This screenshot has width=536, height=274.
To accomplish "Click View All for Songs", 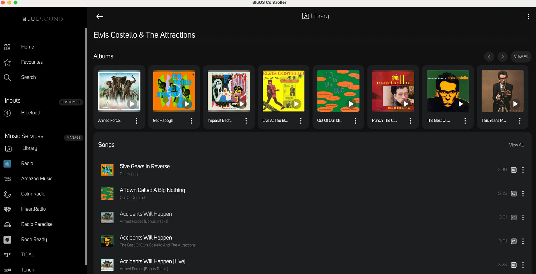I will (x=516, y=145).
